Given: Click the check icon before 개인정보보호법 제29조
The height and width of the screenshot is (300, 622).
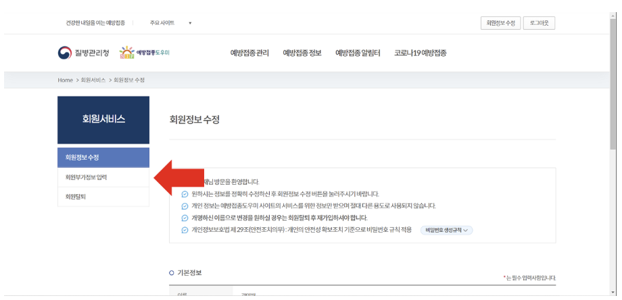Looking at the screenshot, I should point(185,230).
